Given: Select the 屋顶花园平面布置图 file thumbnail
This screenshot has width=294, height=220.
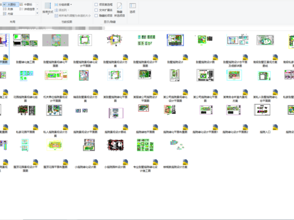Looking at the screenshot, I should (55, 145).
